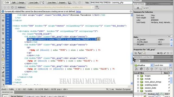This screenshot has height=97, width=174.
Task: Show more coding toolbar tools chevron
Action: click(4, 85)
